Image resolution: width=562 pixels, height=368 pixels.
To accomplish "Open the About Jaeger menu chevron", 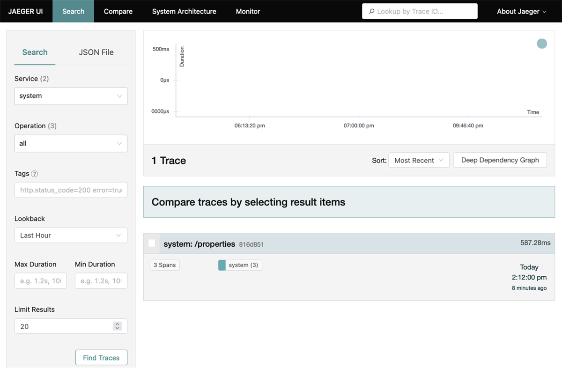I will pos(544,12).
